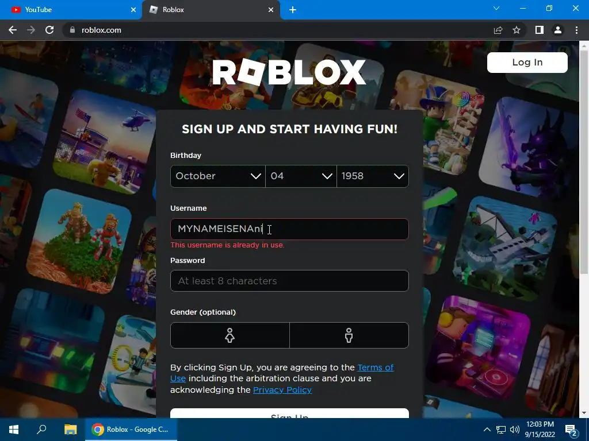Select the female gender icon

(230, 335)
